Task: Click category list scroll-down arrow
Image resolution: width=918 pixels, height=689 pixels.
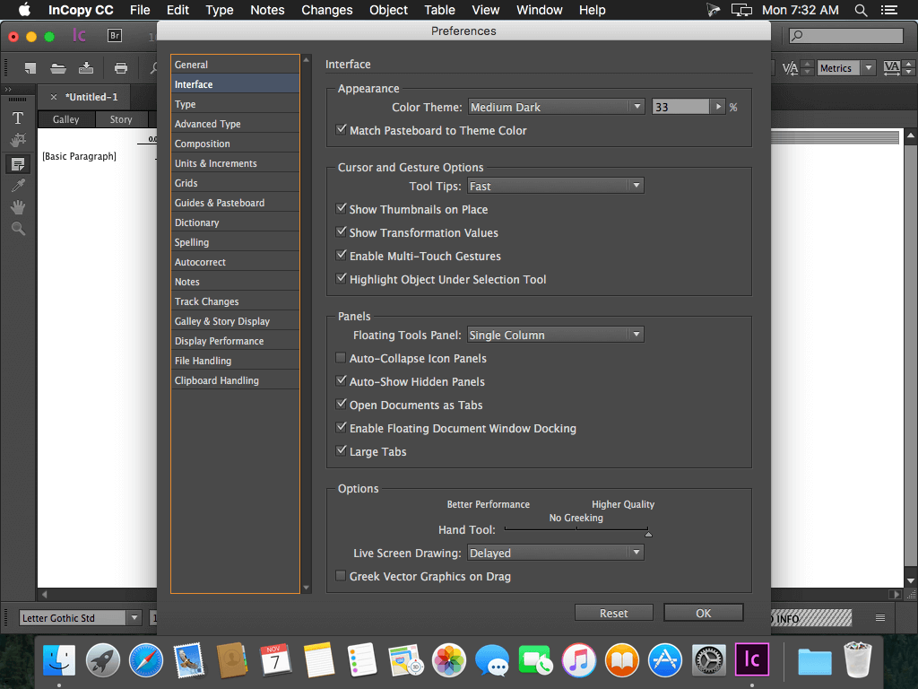Action: coord(306,587)
